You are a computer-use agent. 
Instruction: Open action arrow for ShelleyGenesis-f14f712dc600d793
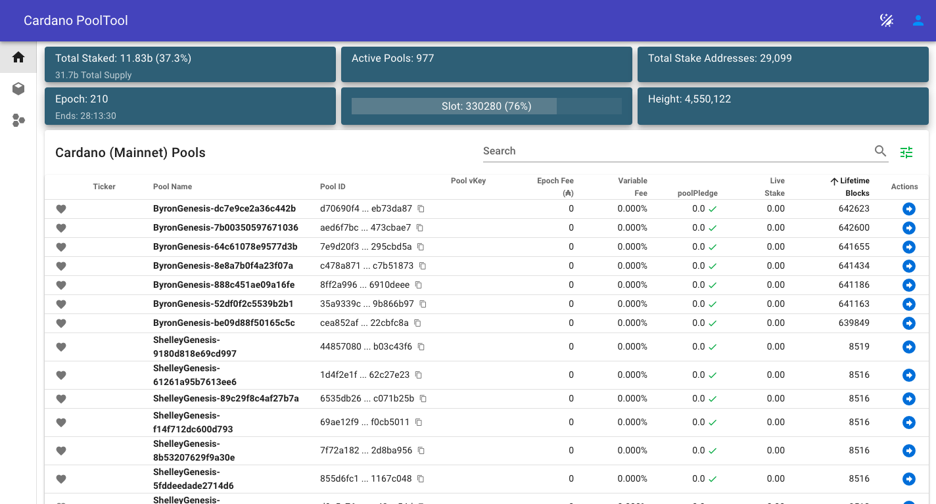(x=909, y=423)
